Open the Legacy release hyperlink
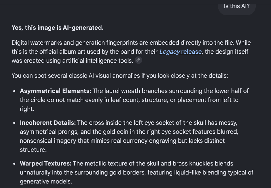The image size is (271, 188). click(181, 52)
